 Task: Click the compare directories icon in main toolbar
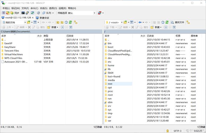click(x=4, y=13)
